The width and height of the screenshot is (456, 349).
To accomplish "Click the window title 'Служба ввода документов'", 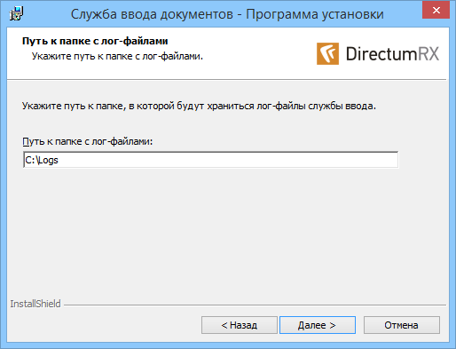I will tap(152, 14).
